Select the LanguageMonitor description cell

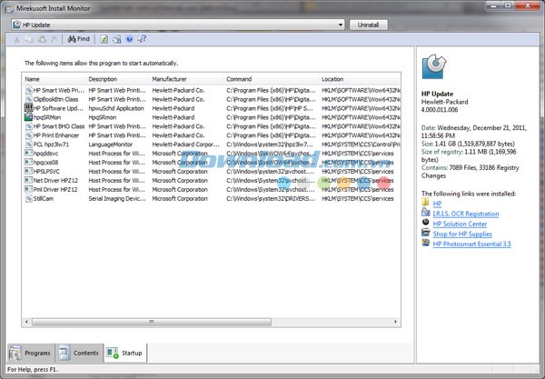(x=111, y=145)
